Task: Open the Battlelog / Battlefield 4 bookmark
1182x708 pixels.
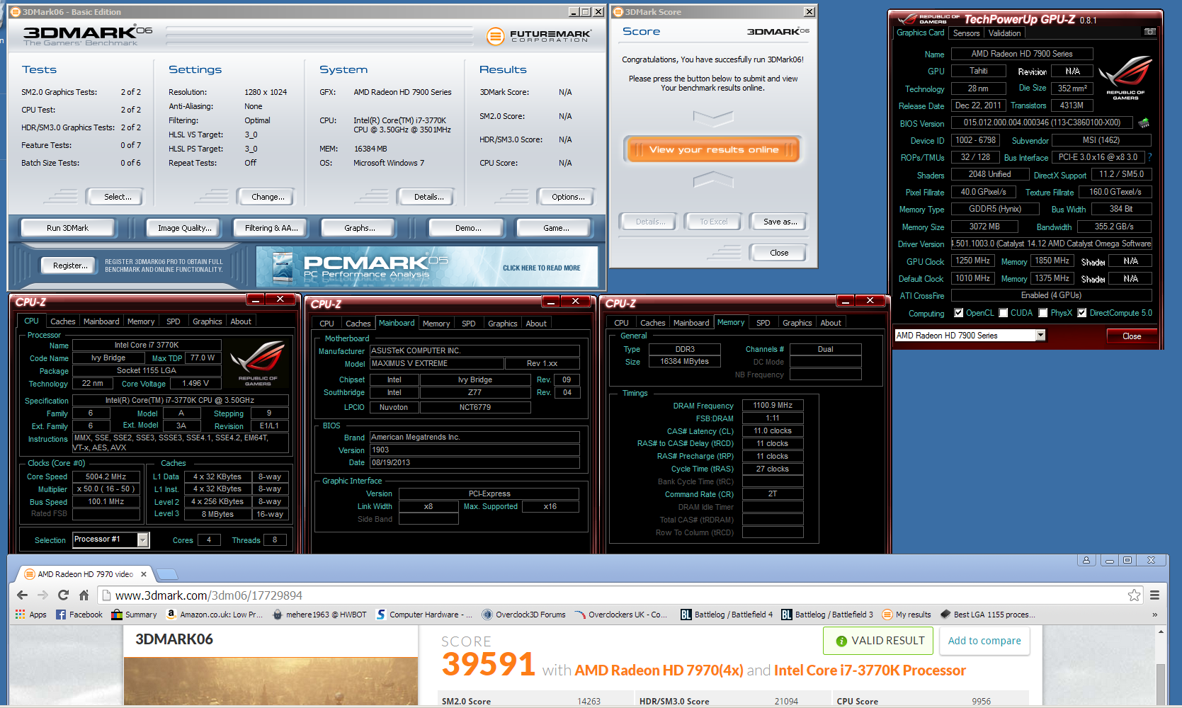Action: [x=727, y=615]
